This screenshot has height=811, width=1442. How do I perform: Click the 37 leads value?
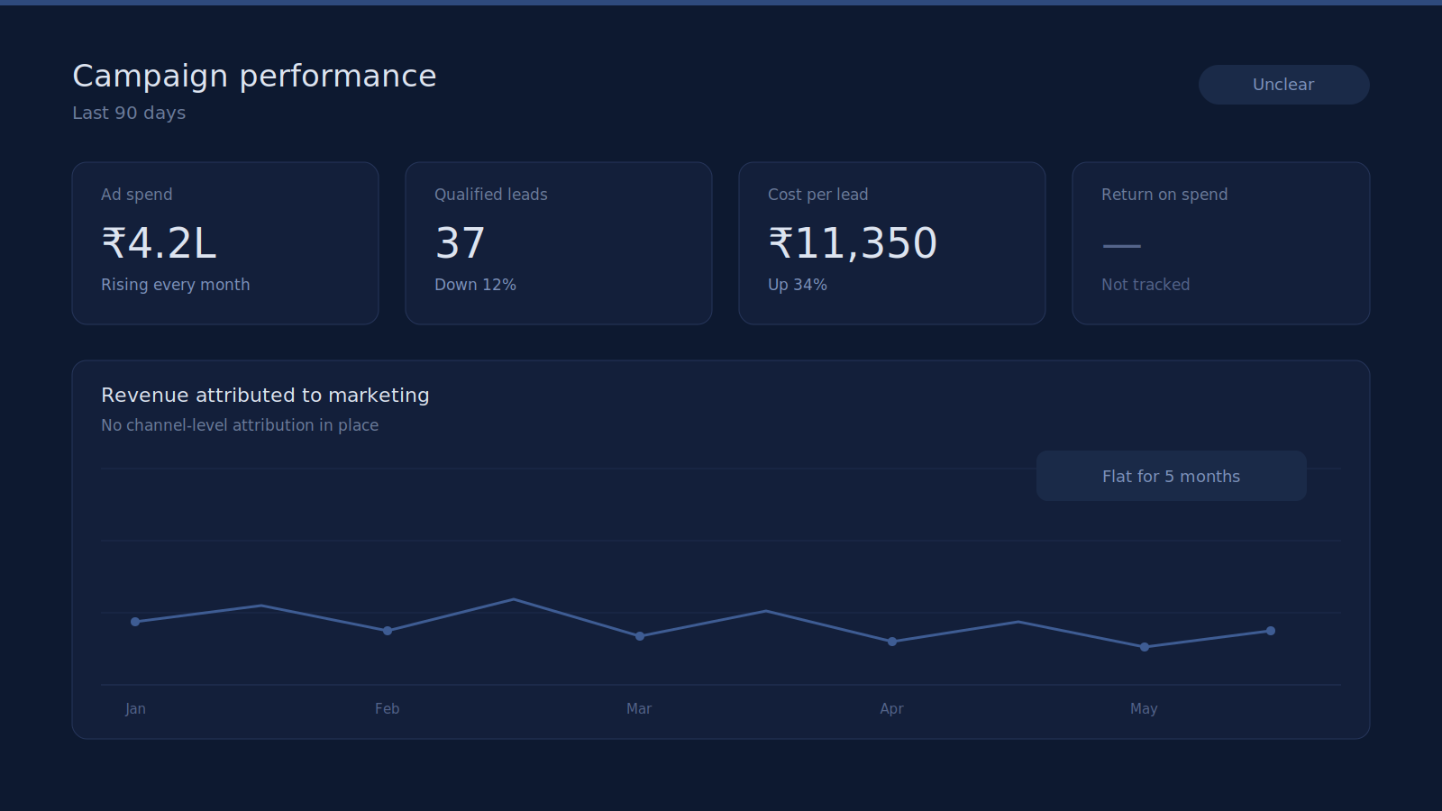coord(460,243)
